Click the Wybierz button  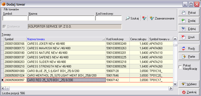click(x=189, y=84)
